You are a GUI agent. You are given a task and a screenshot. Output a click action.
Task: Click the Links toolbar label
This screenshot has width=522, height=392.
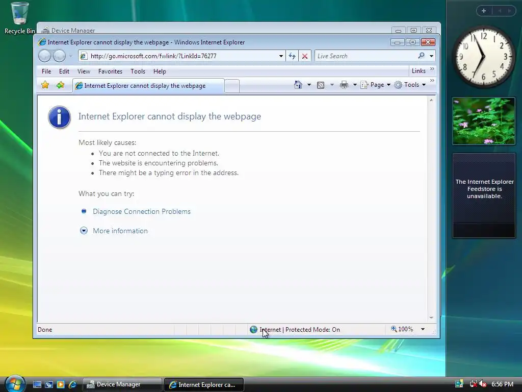pyautogui.click(x=419, y=70)
